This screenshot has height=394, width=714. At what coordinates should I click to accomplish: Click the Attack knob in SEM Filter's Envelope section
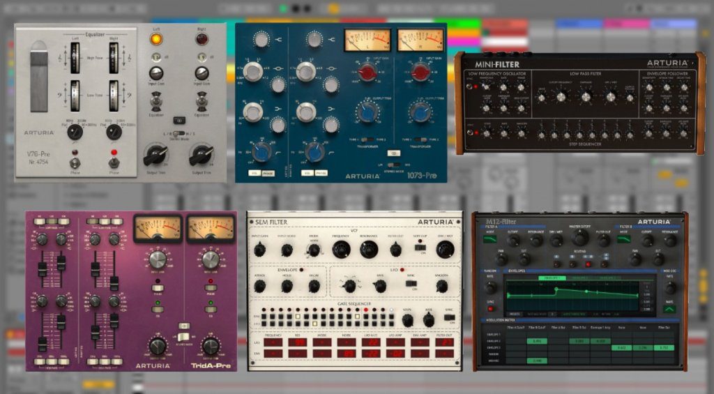tap(259, 287)
